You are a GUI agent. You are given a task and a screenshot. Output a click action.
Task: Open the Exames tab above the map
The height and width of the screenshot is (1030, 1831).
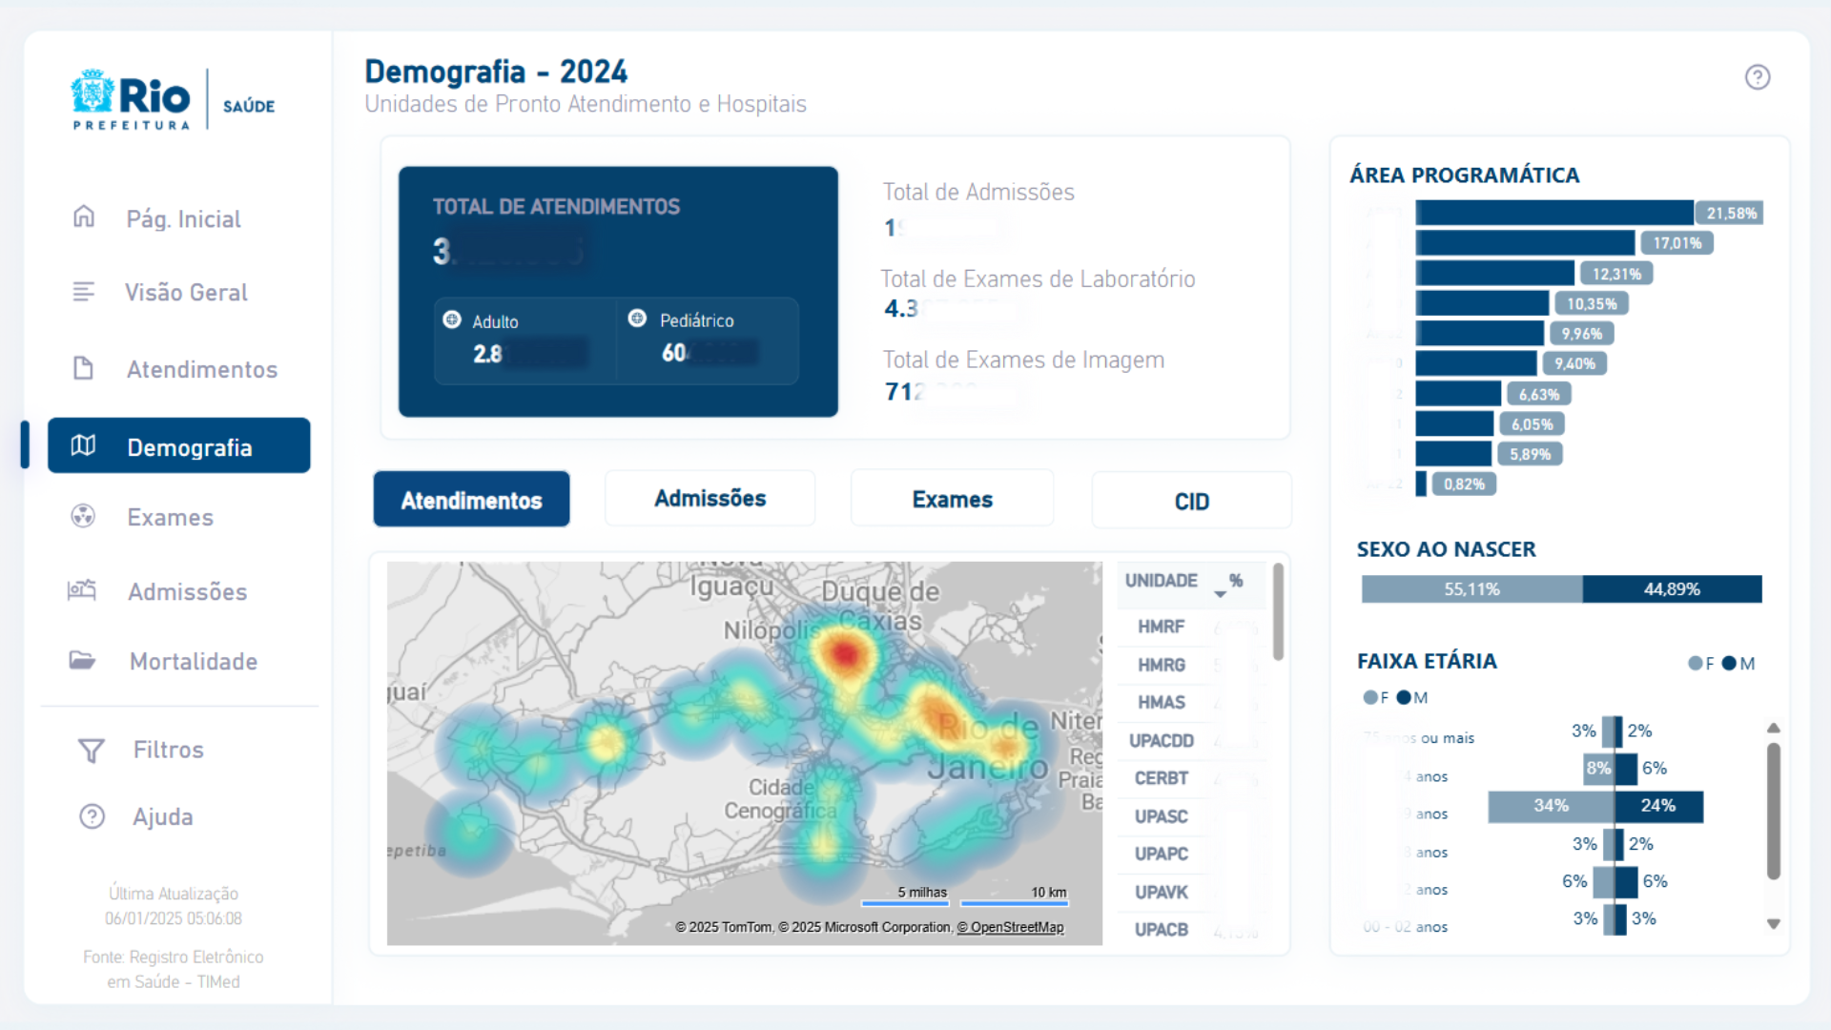[x=952, y=499]
